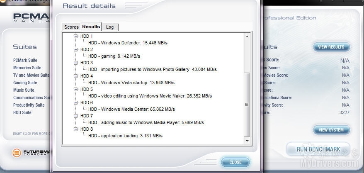Select TV and Movies Suite
Screen dimensions: 364x173
(32, 75)
